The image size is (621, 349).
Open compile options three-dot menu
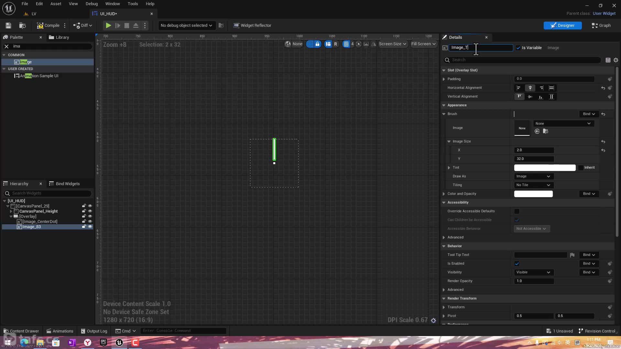pos(65,26)
